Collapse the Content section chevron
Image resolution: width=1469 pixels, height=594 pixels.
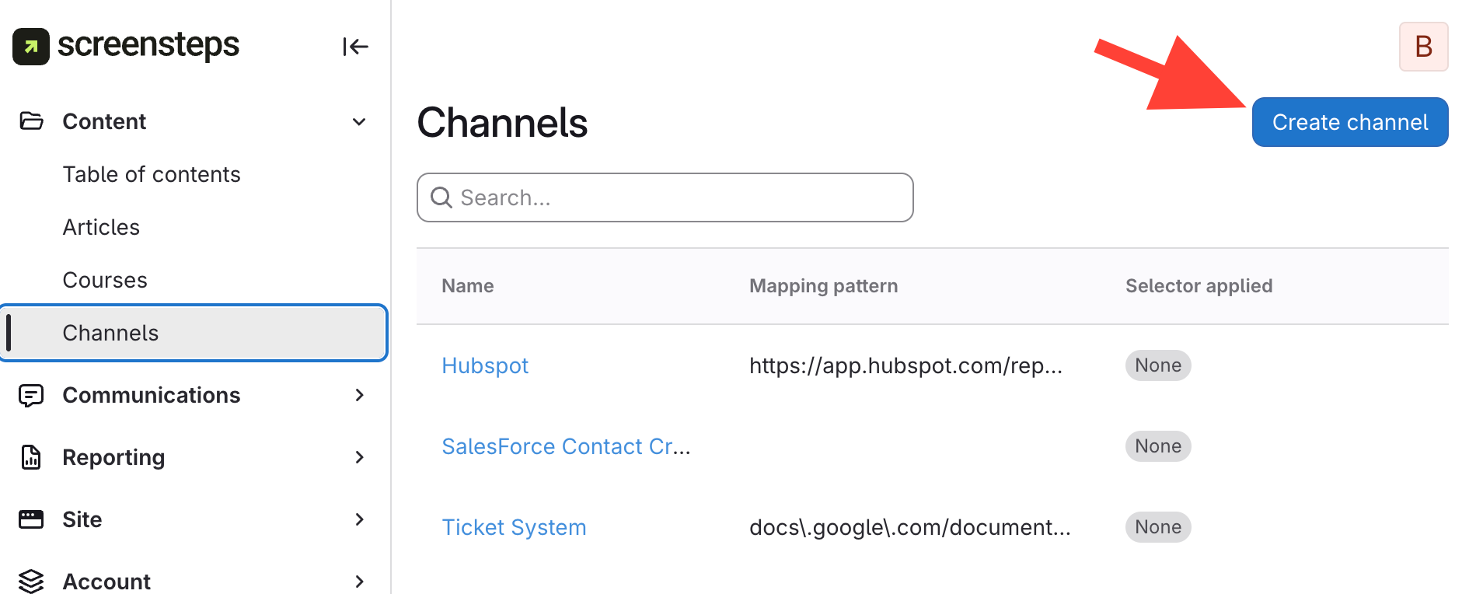click(359, 122)
